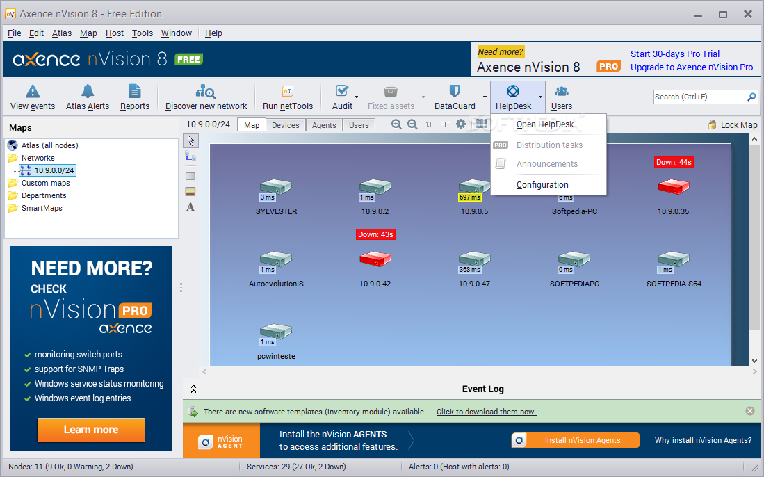Viewport: 764px width, 477px height.
Task: Open the Window menu
Action: 177,33
